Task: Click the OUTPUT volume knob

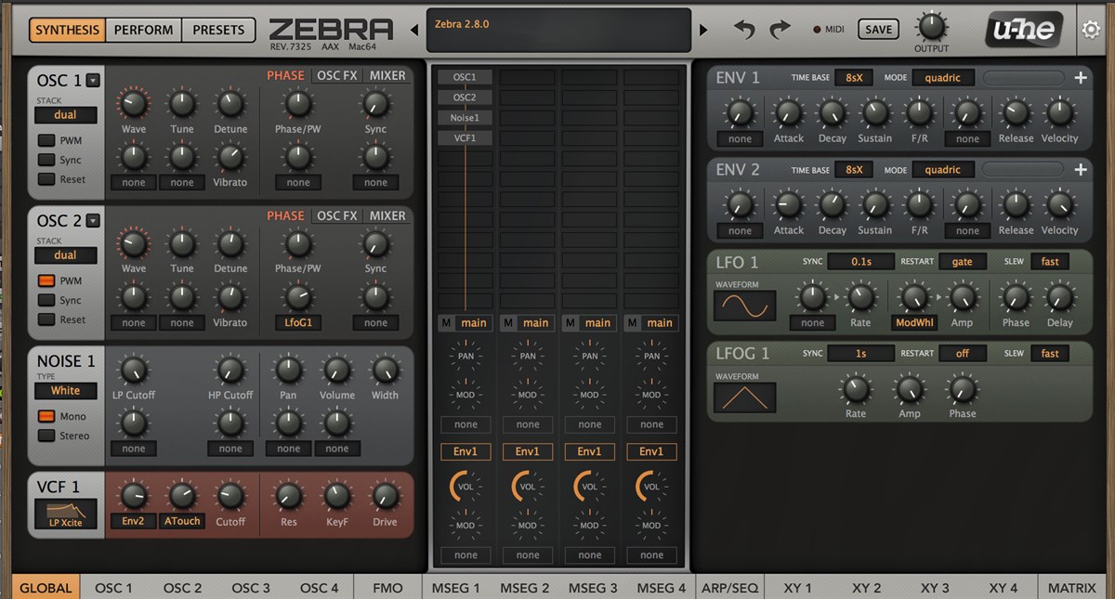Action: pos(931,25)
